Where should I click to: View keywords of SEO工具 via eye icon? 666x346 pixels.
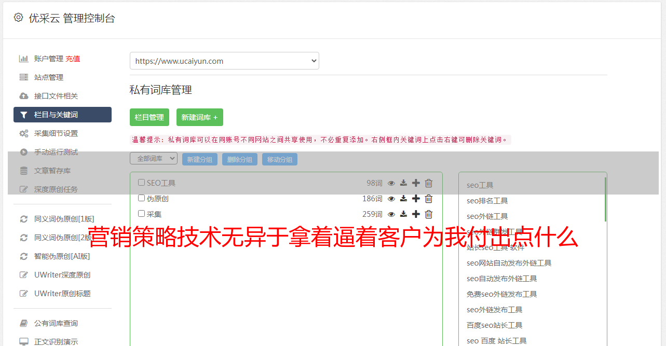[x=391, y=183]
